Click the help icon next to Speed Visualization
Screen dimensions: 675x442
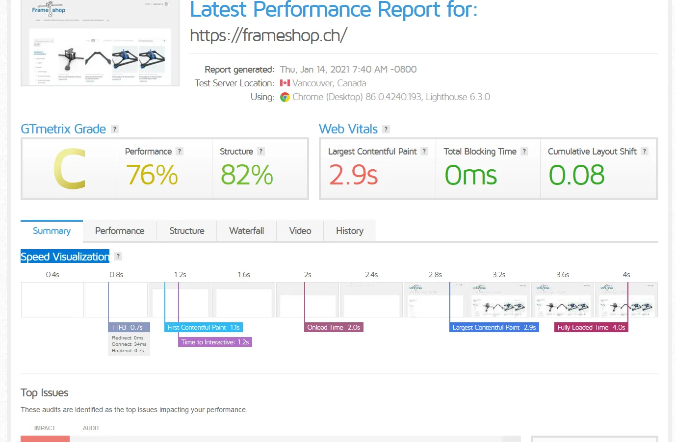[x=118, y=256]
